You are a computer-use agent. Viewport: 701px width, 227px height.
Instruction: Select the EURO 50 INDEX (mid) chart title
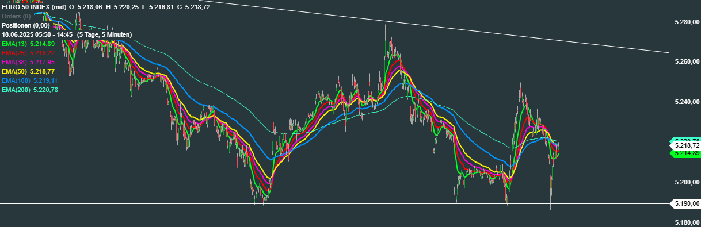(34, 7)
